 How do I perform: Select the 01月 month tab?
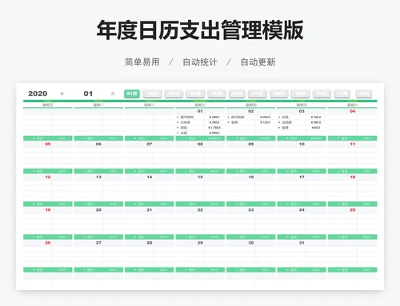point(132,93)
